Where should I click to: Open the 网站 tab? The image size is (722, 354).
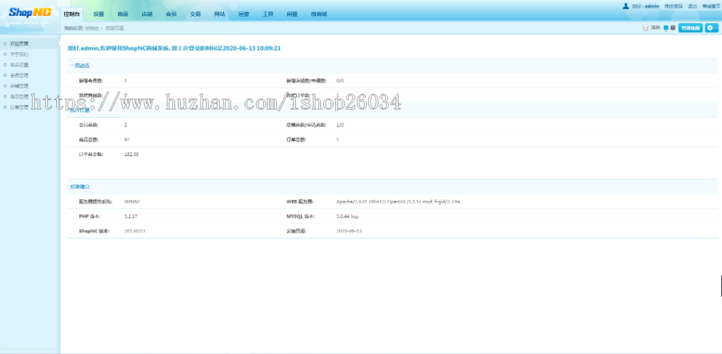point(219,14)
